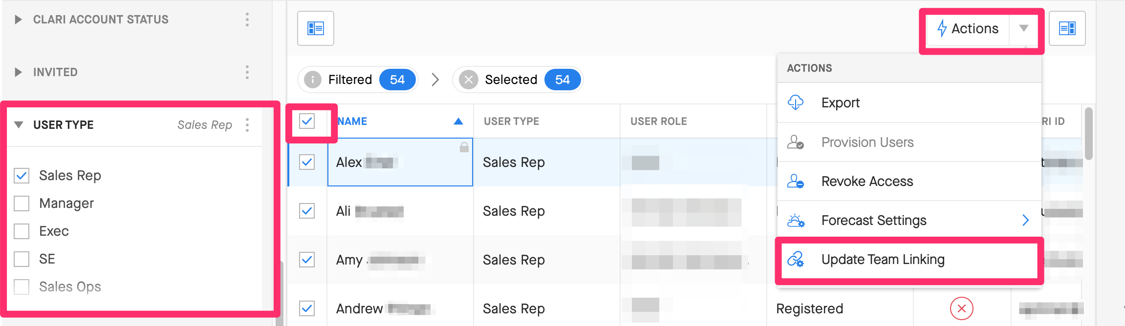Viewport: 1125px width, 326px height.
Task: Open INVITED filter options menu
Action: click(247, 72)
